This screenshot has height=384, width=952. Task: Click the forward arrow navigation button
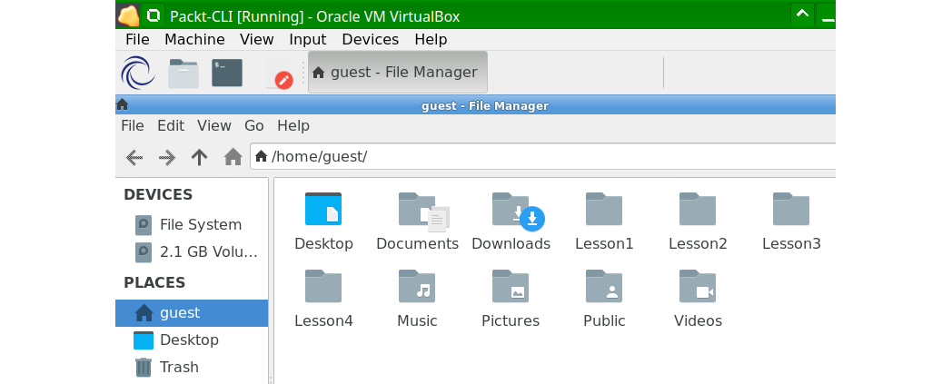167,157
